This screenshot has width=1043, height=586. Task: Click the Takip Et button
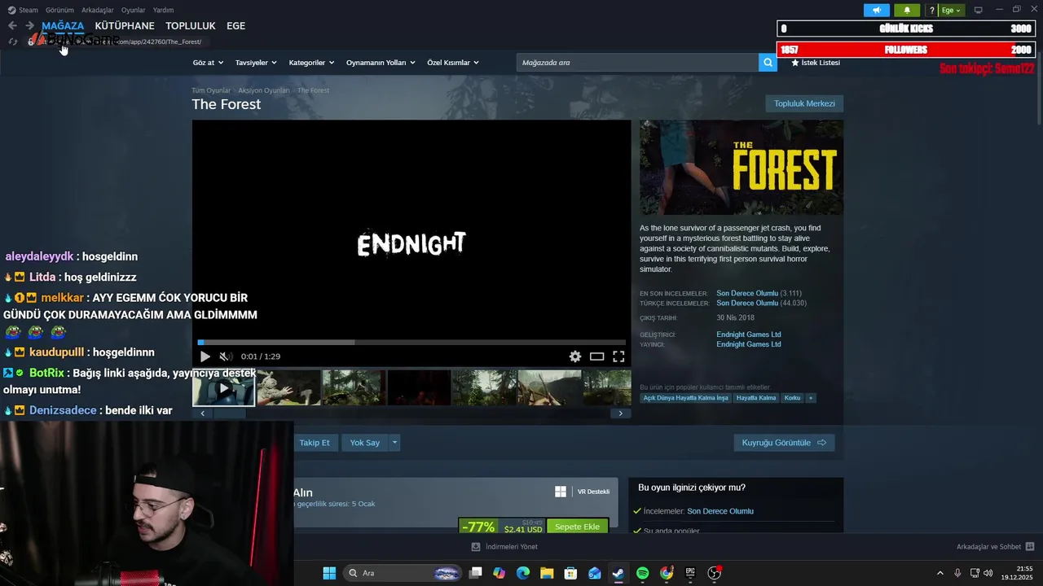[315, 443]
